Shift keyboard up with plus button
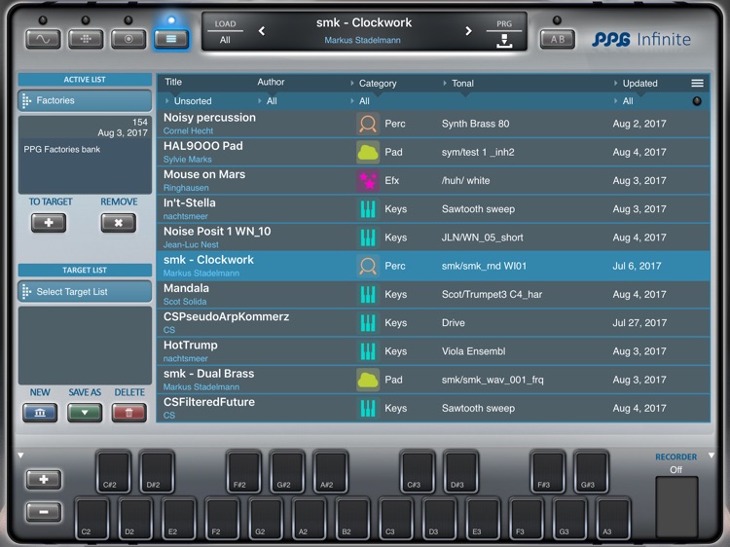The height and width of the screenshot is (547, 730). (44, 480)
